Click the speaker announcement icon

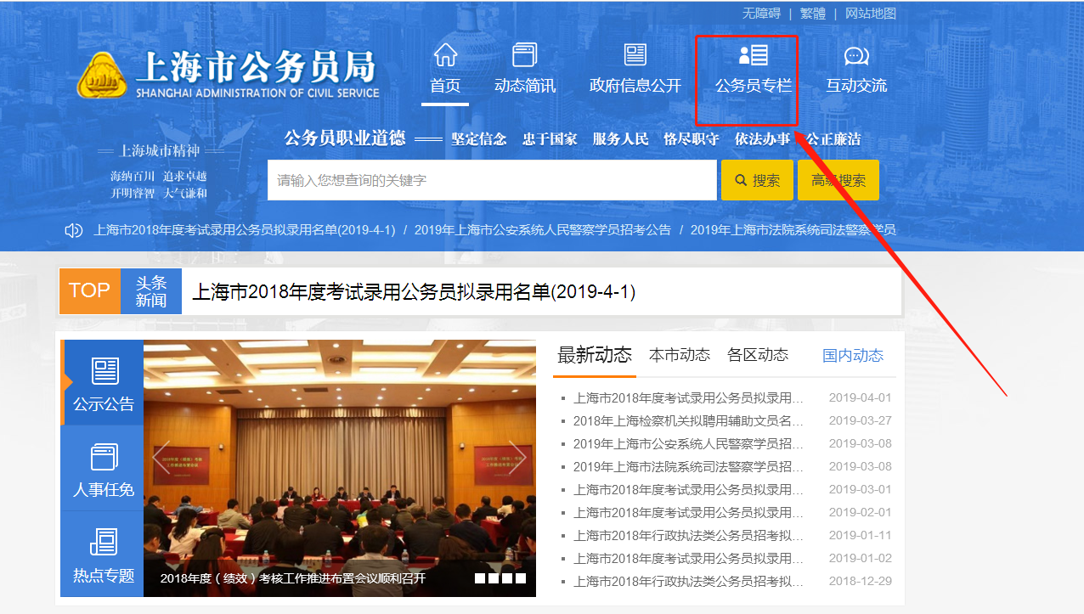point(74,230)
